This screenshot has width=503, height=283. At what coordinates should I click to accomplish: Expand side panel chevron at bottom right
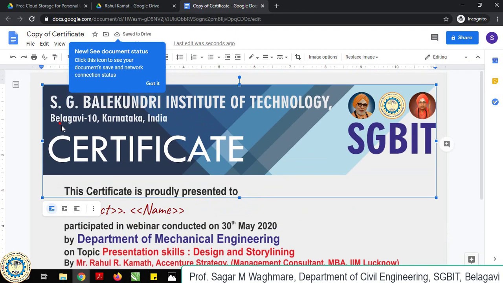(x=495, y=259)
